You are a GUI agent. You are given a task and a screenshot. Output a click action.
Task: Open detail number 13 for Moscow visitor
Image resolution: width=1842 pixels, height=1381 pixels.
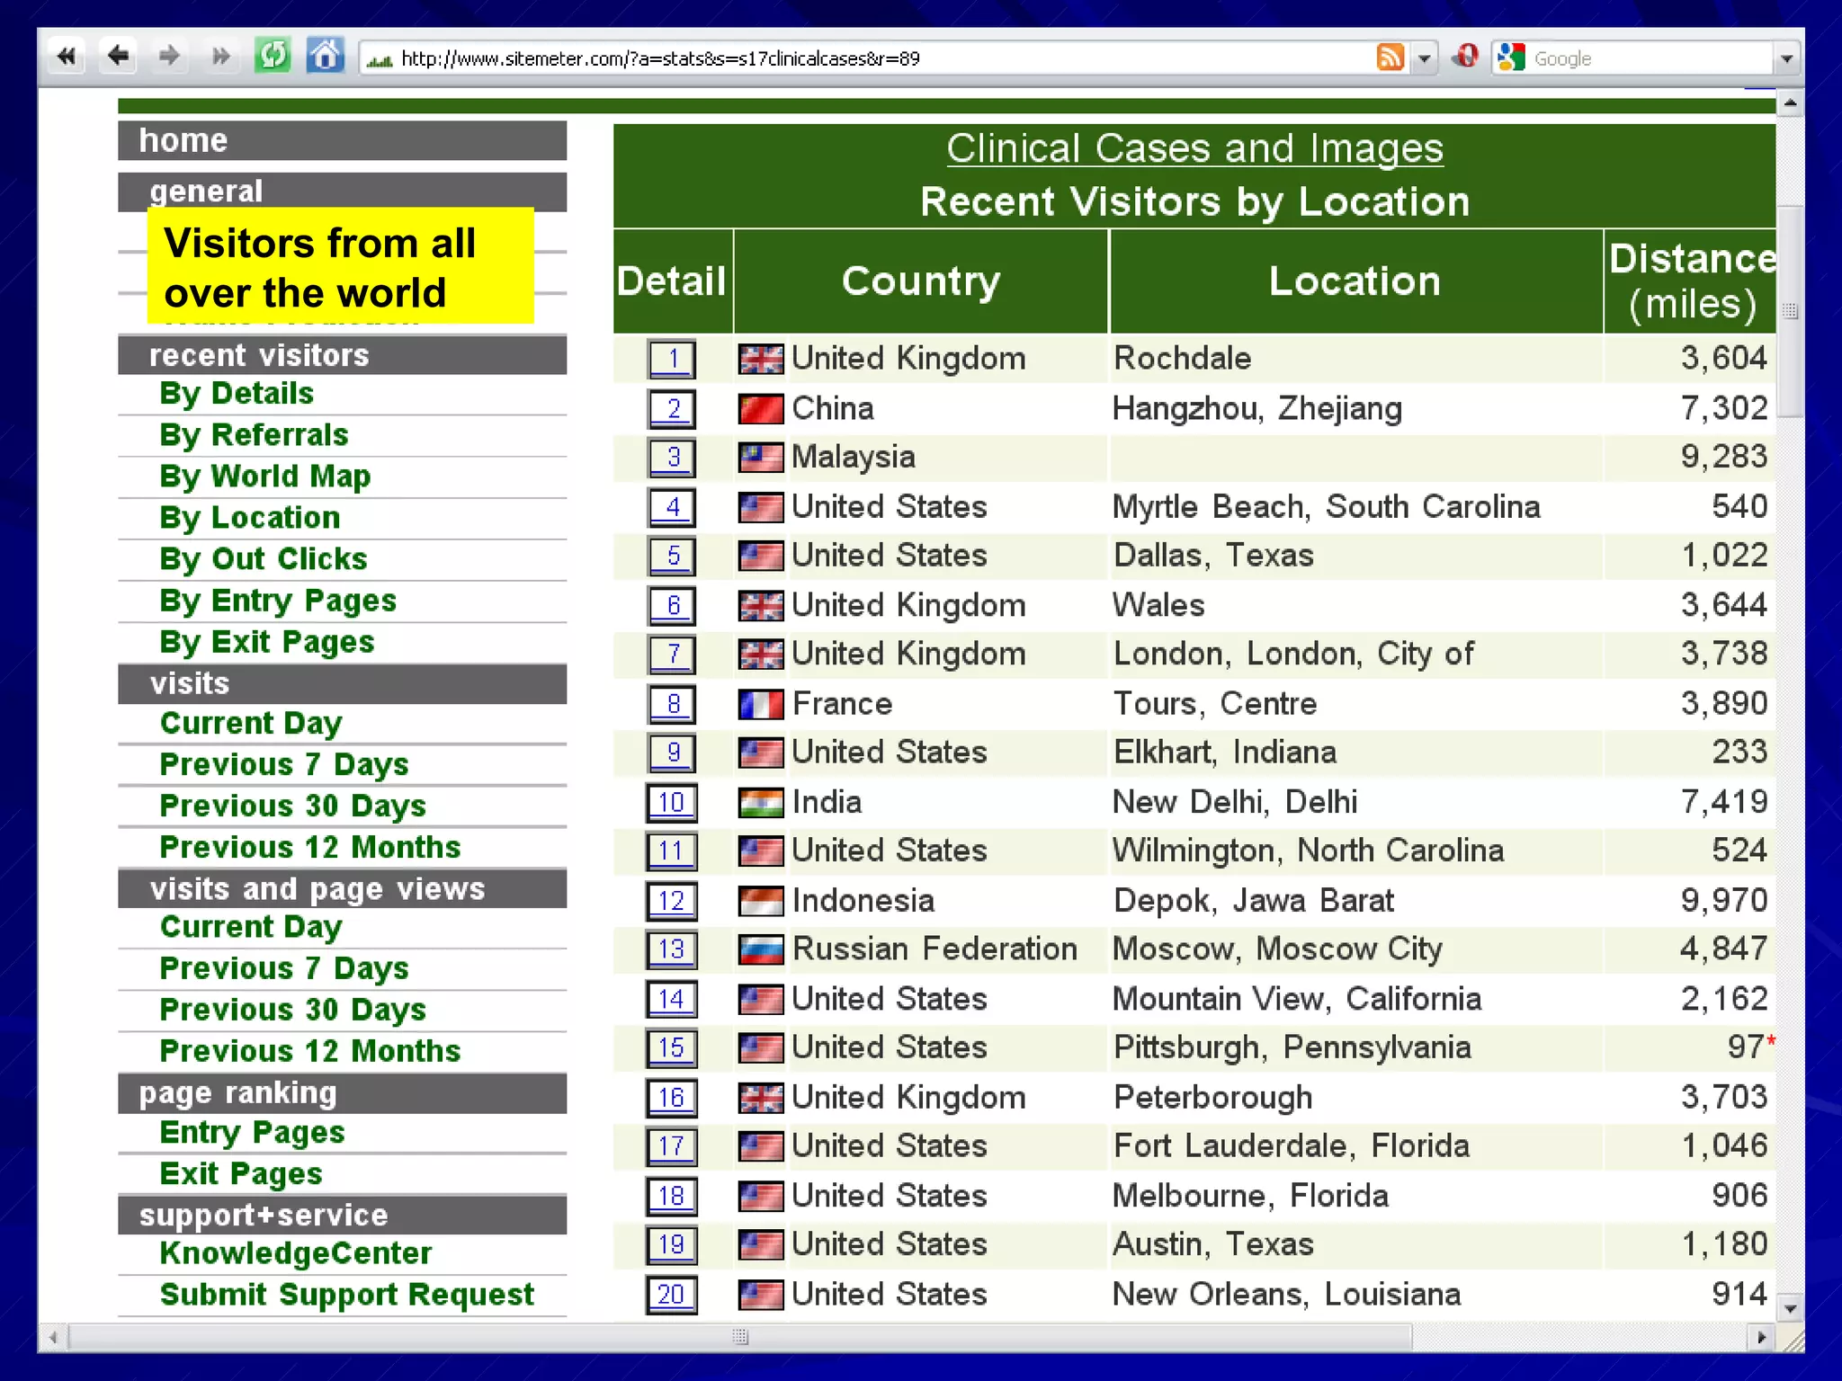(672, 949)
